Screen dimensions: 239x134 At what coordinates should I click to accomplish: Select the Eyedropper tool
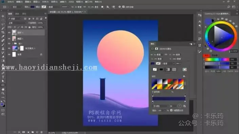[x=3, y=36]
